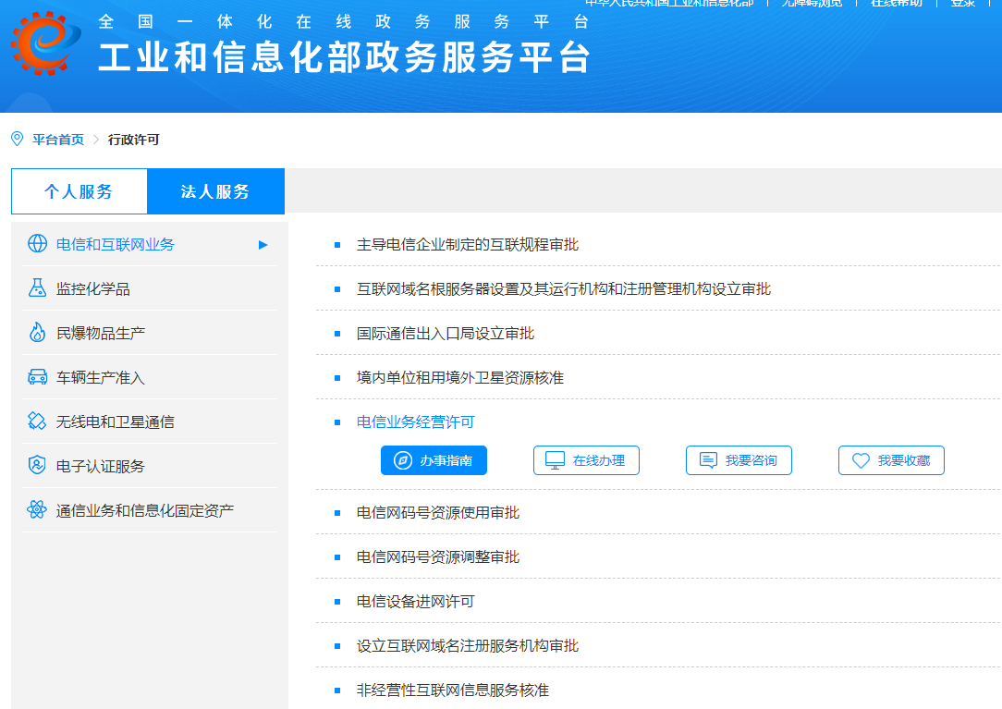Open the 电信和互联网业务 category
The width and height of the screenshot is (1002, 709).
(x=150, y=244)
